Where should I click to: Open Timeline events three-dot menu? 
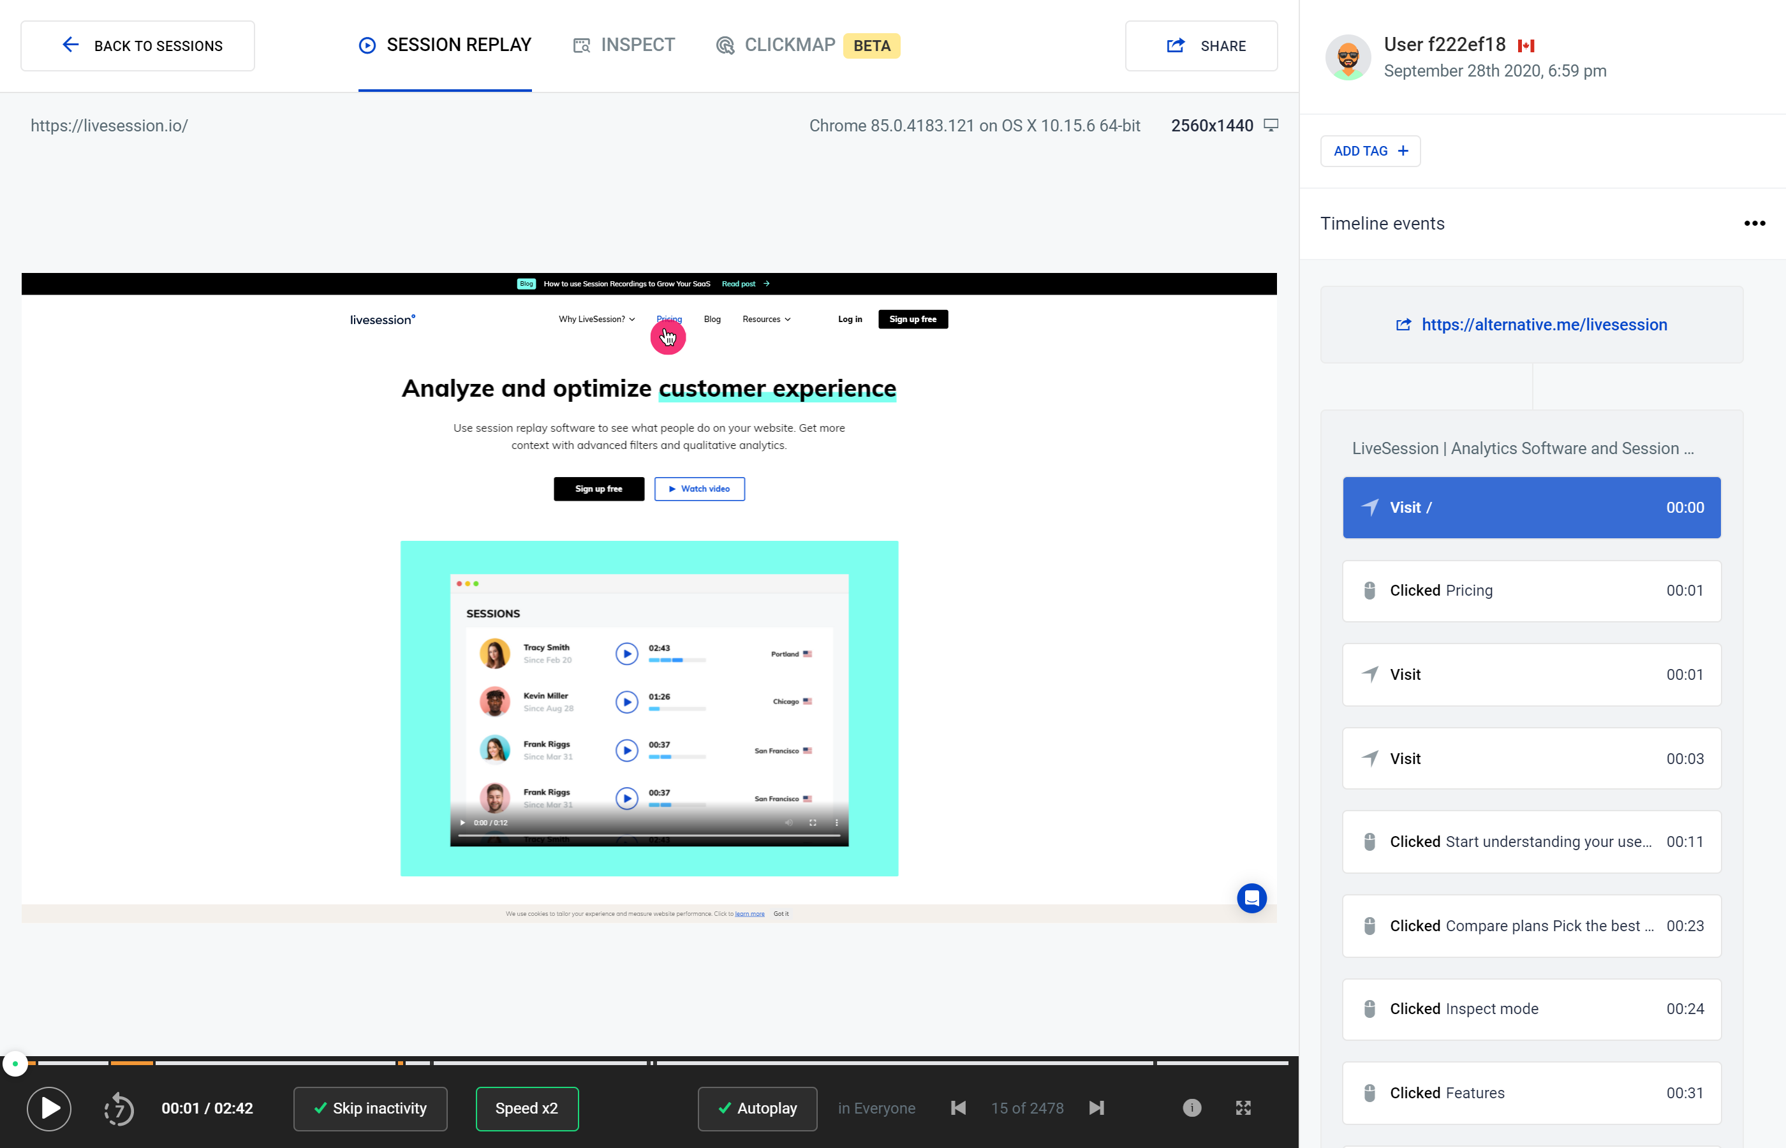tap(1755, 224)
